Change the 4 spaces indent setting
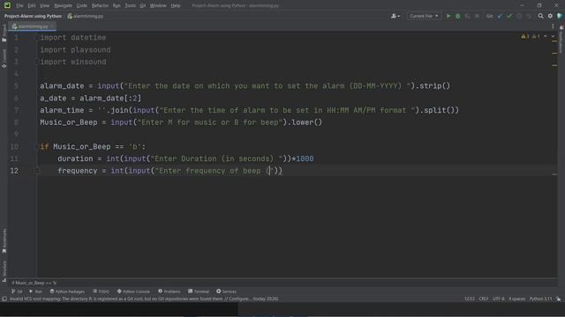The width and height of the screenshot is (565, 317). (x=516, y=299)
